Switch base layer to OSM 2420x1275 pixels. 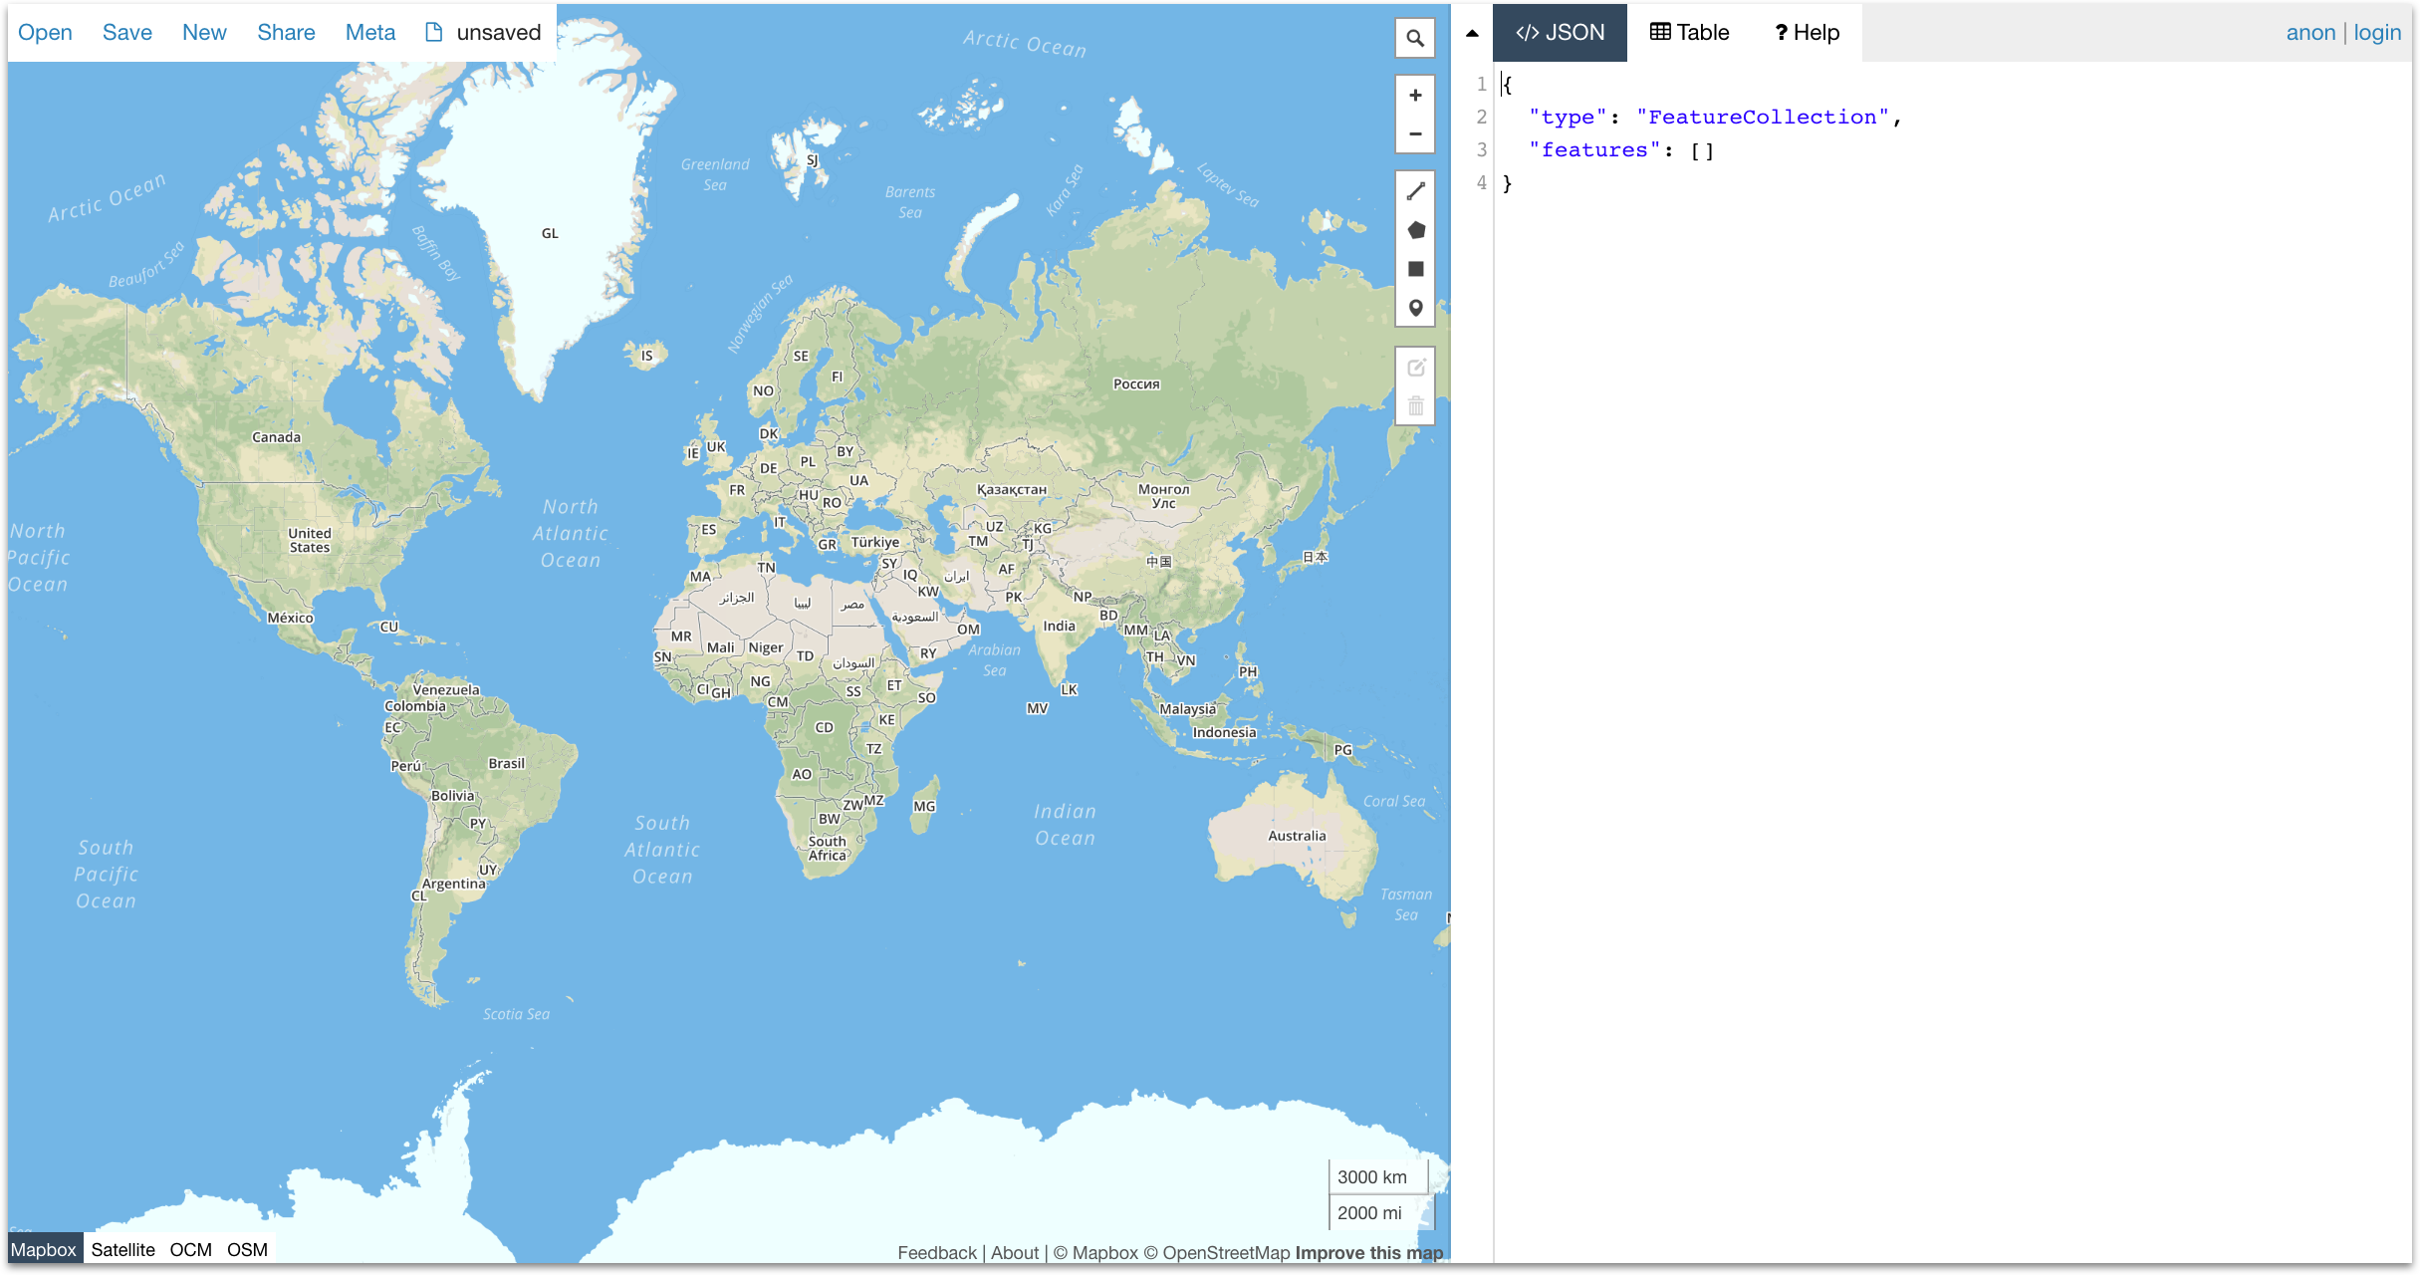point(247,1249)
